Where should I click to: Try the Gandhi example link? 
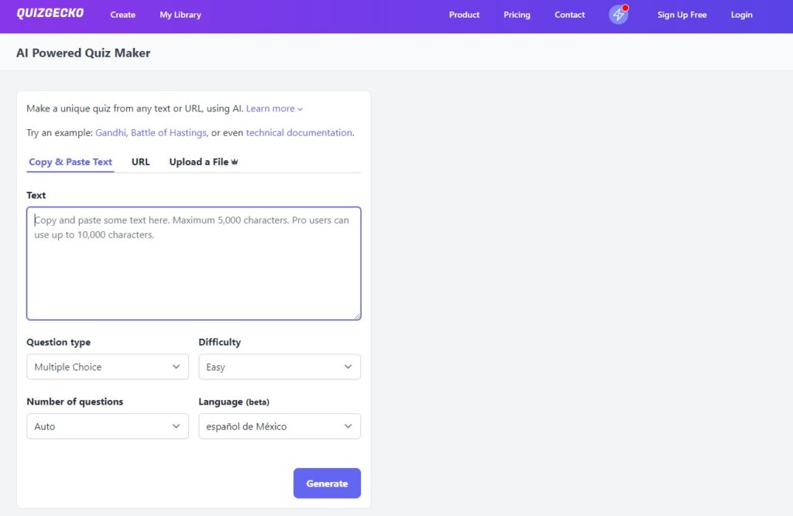click(x=111, y=133)
